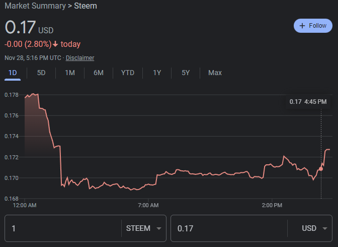Click the 4:45 PM chart marker dot
Screen dimensions: 338x247
321,169
